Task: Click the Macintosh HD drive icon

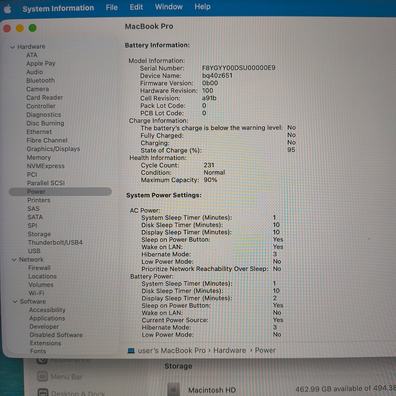Action: (173, 389)
